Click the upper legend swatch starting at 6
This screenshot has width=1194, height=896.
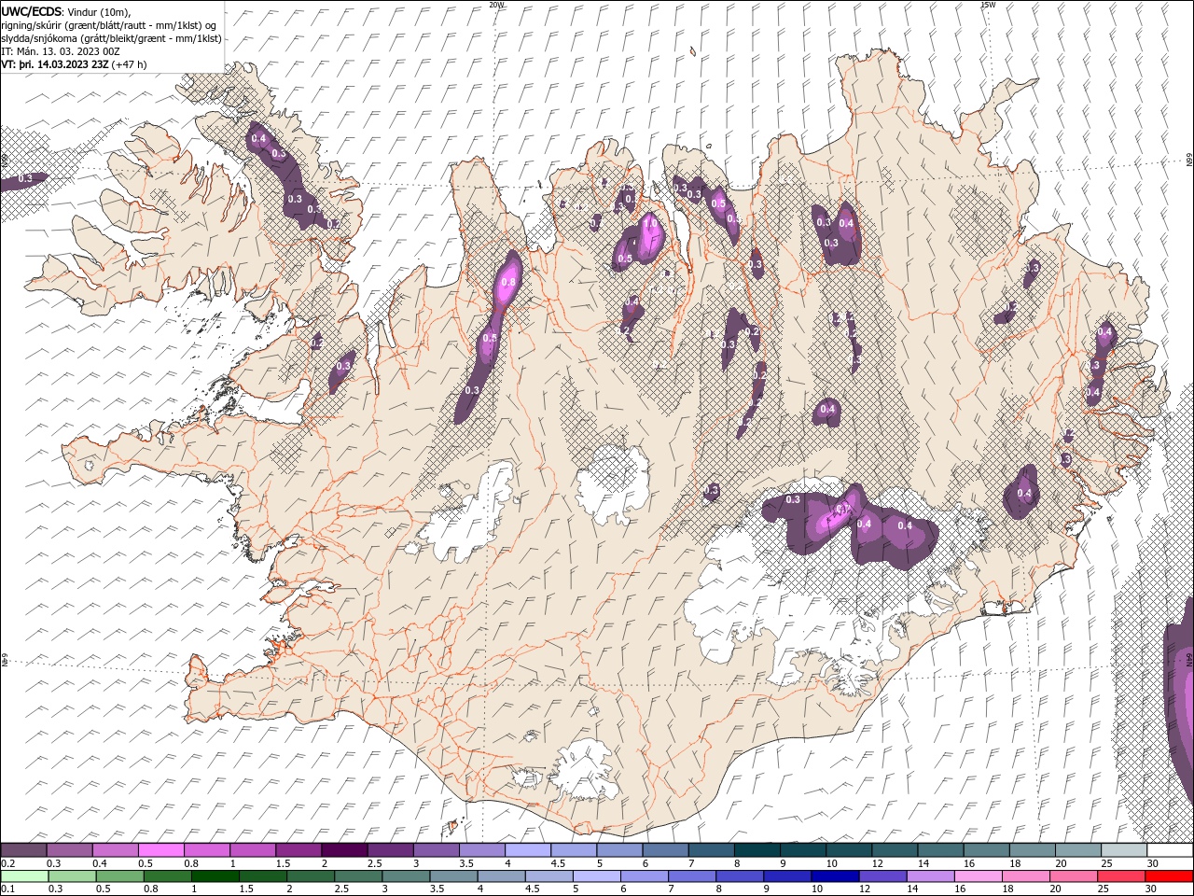tap(665, 850)
